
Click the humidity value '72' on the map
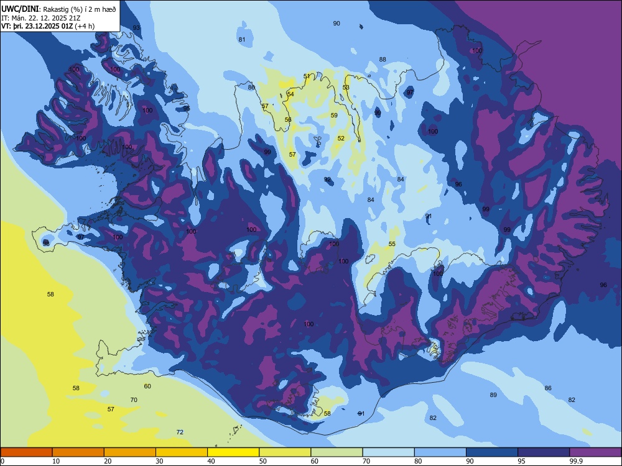click(x=180, y=432)
